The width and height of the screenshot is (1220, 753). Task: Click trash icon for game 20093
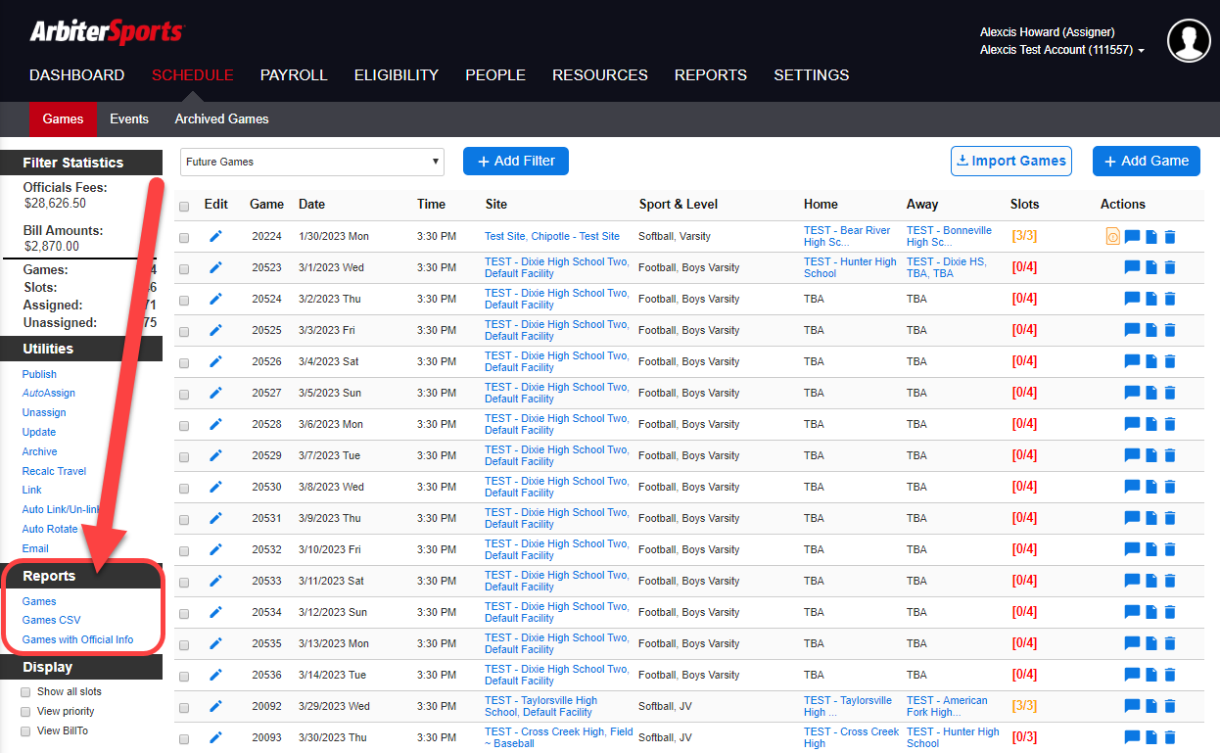point(1170,737)
